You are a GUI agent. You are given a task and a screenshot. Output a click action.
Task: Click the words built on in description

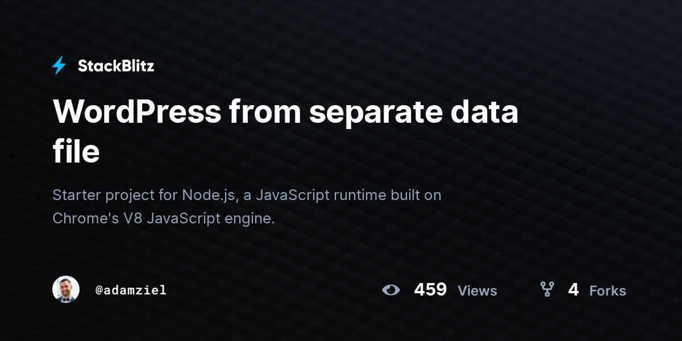click(x=407, y=195)
